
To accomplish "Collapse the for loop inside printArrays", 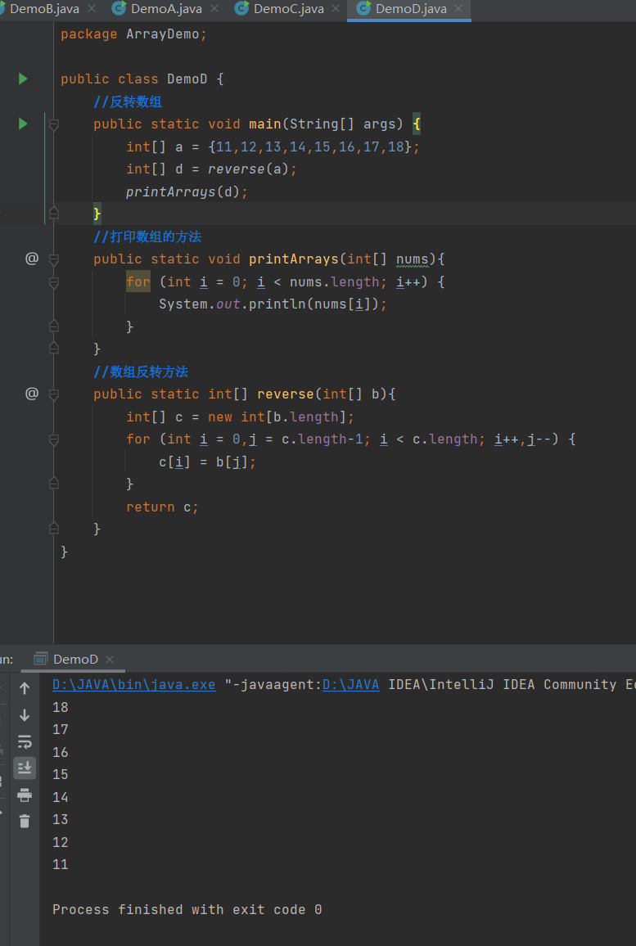I will (54, 282).
